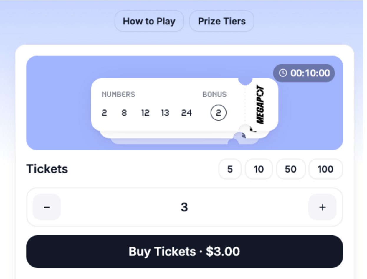Open the How to Play guide
This screenshot has height=279, width=367.
pos(149,21)
